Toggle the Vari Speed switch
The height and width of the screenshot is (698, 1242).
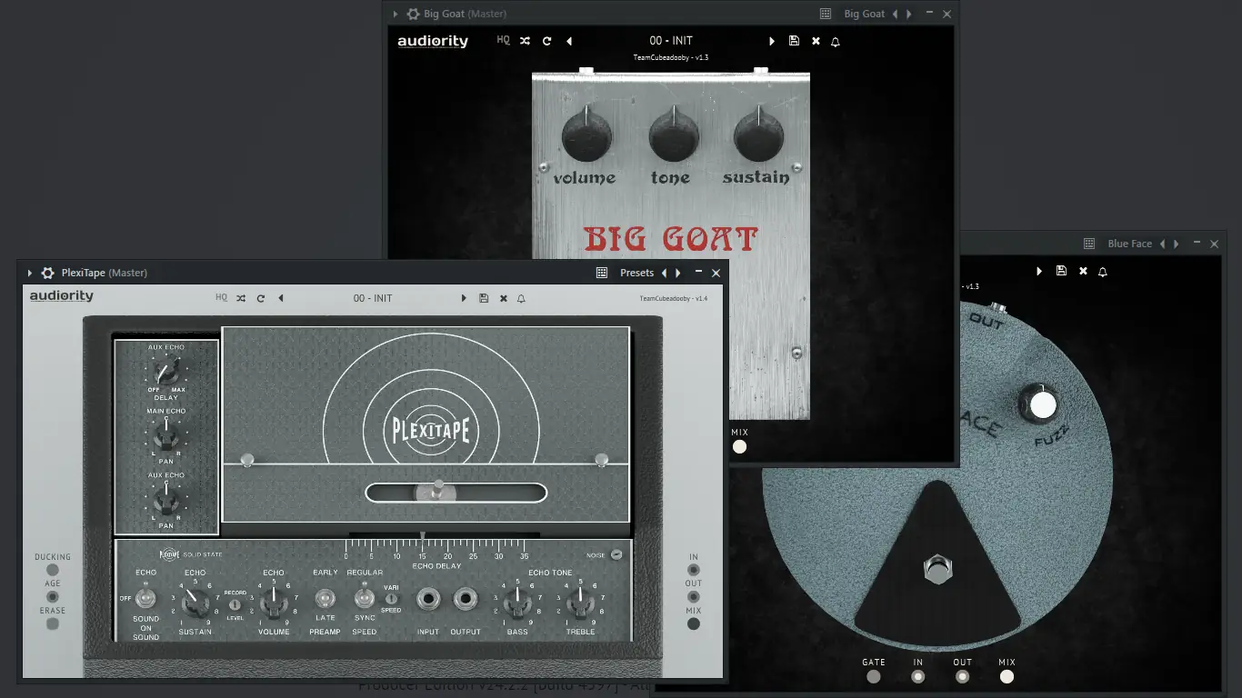(x=391, y=598)
